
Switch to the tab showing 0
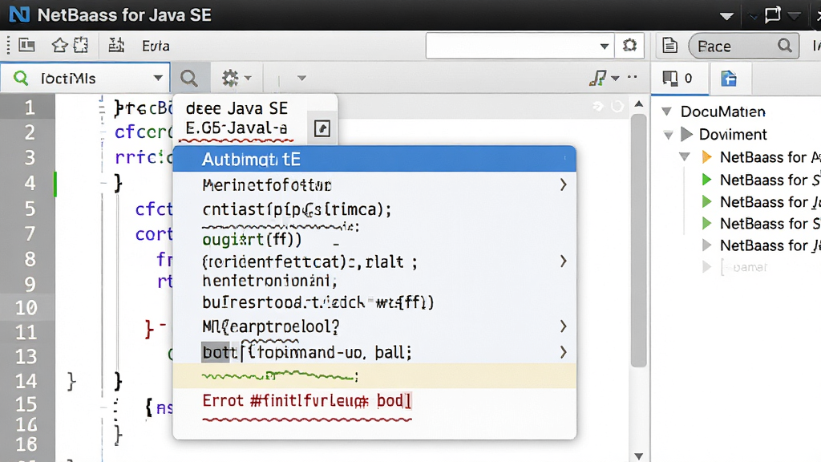coord(679,79)
